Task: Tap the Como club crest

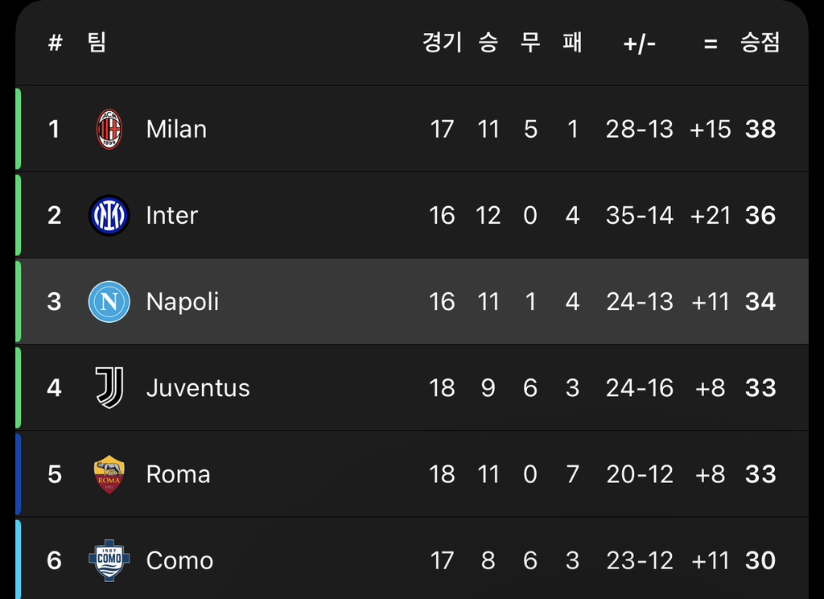Action: (109, 560)
